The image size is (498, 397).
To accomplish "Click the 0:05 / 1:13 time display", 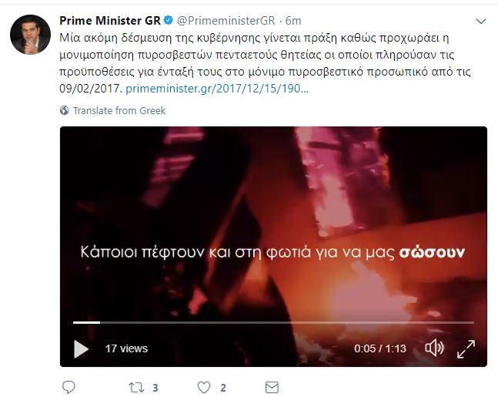I will coord(380,348).
